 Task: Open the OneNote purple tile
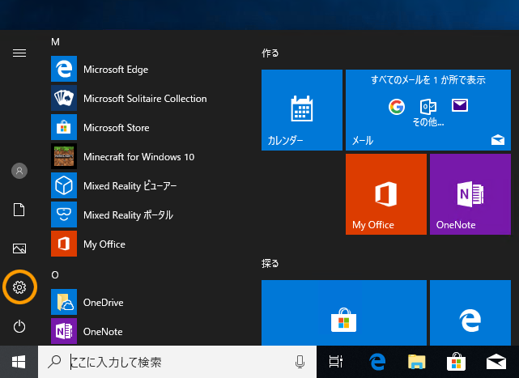[x=470, y=194]
